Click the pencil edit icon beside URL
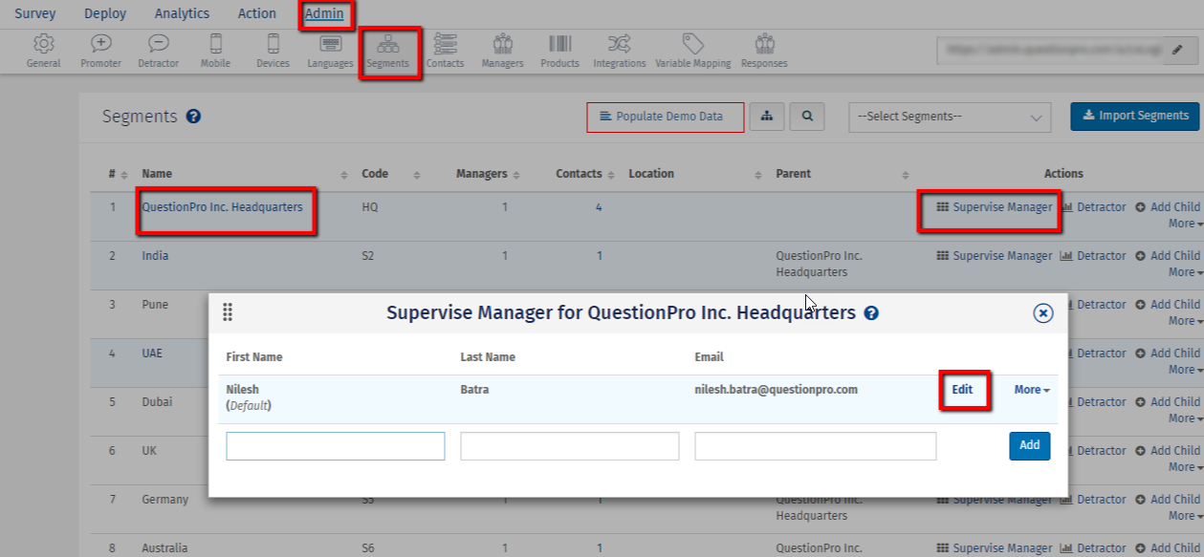 pyautogui.click(x=1177, y=52)
